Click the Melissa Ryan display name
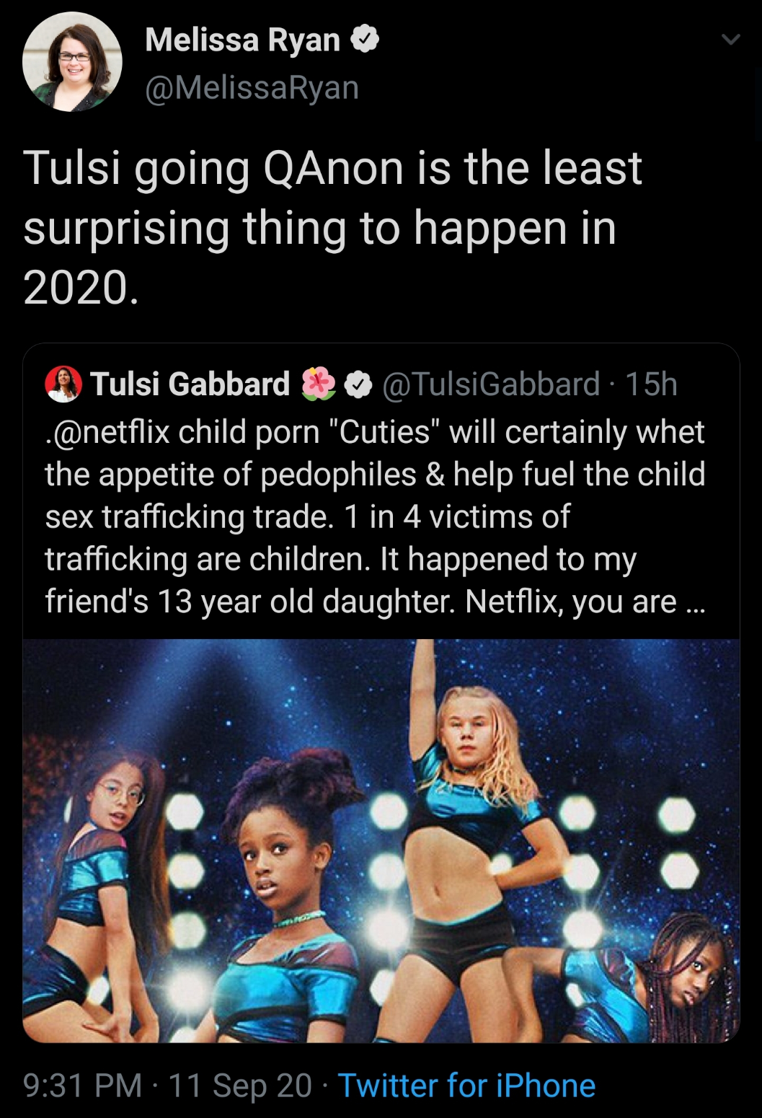The image size is (762, 1118). click(x=242, y=40)
